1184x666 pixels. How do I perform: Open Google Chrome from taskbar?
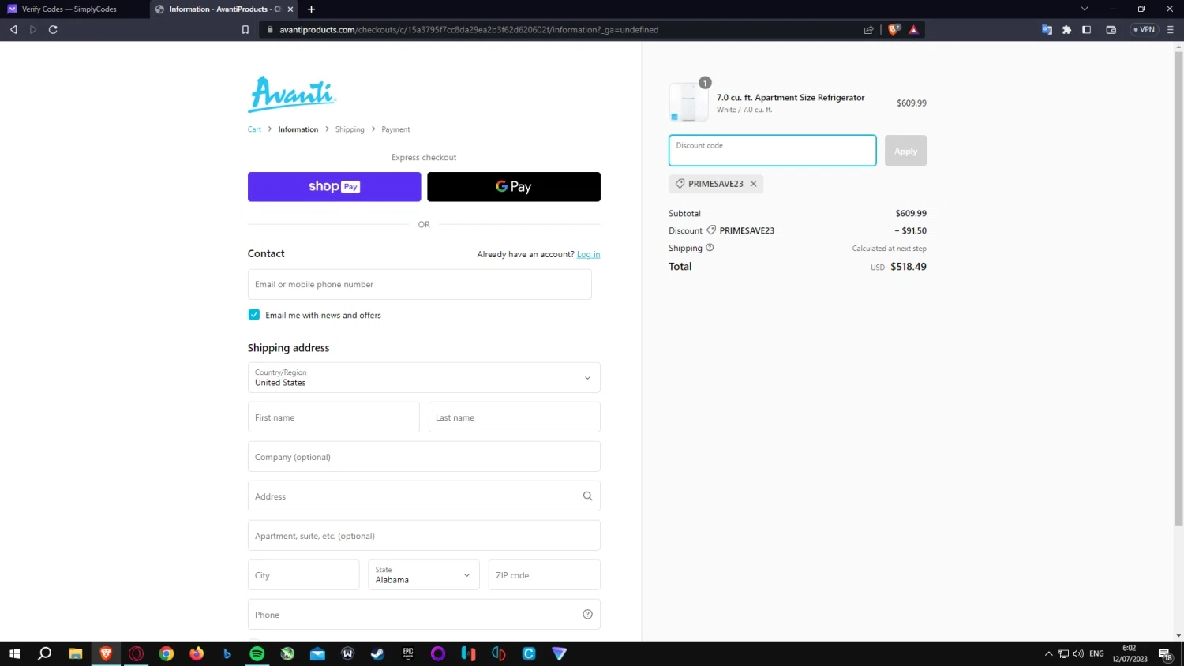tap(167, 653)
